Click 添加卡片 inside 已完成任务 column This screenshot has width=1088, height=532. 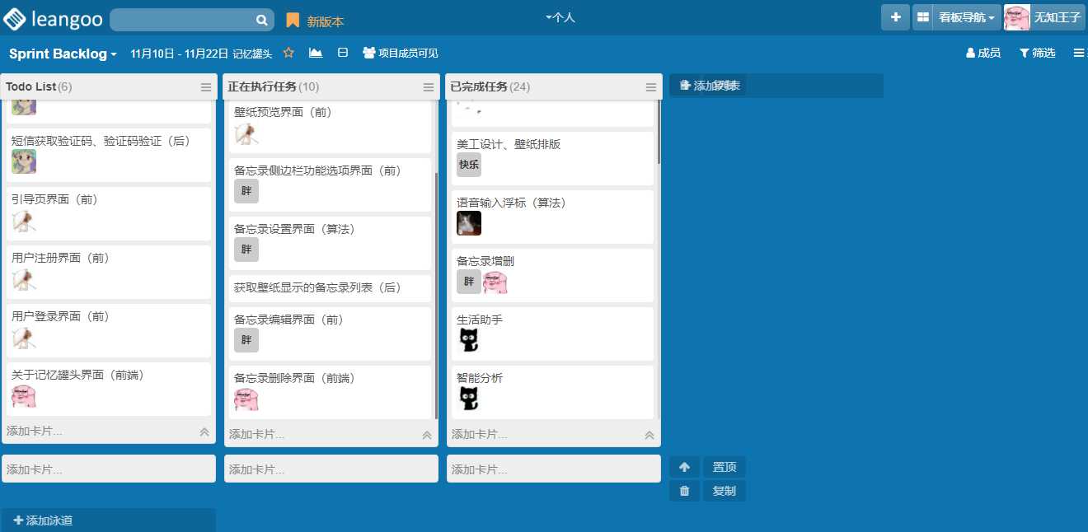(480, 435)
